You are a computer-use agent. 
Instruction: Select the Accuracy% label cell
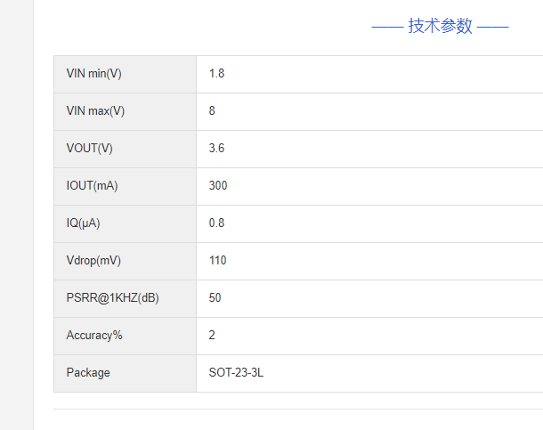click(x=94, y=336)
